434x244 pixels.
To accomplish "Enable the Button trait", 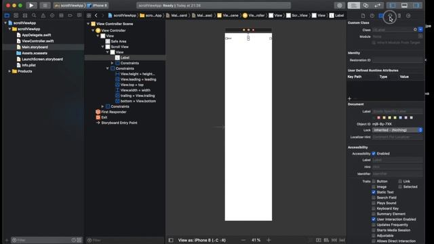I will point(374,182).
